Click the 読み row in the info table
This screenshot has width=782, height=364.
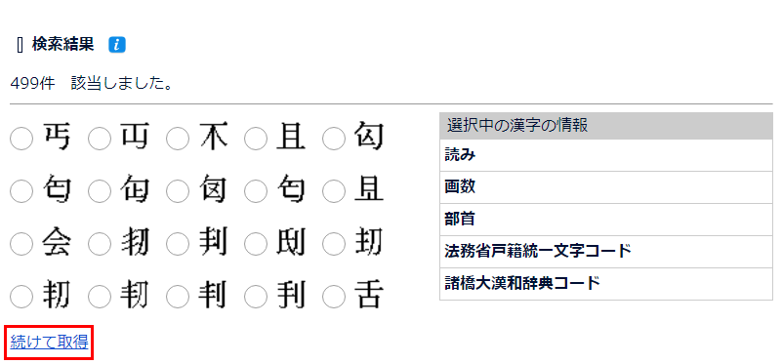tap(606, 155)
